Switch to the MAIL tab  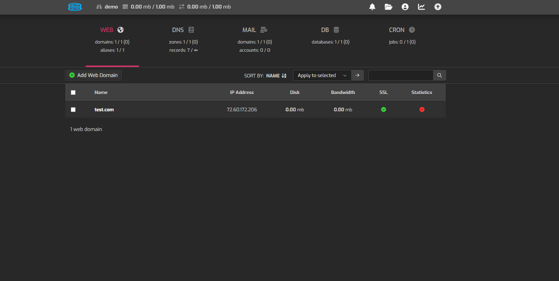(255, 30)
